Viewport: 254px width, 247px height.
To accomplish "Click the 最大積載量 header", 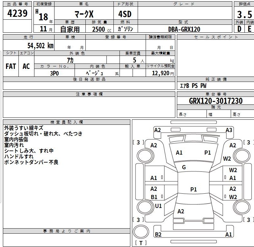I will pyautogui.click(x=160, y=53).
